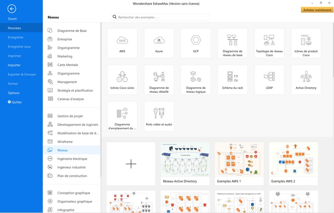
Task: Click Imprimer in the sidebar
Action: tap(21, 56)
